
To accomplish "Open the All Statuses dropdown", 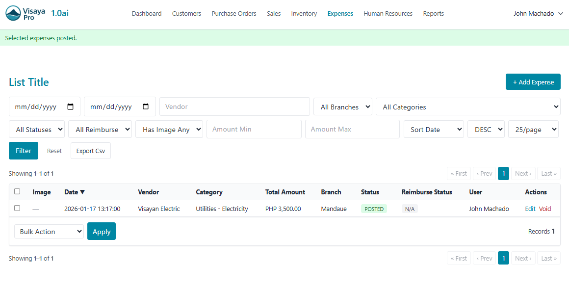I will [37, 130].
